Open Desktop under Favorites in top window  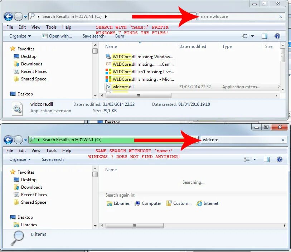coord(25,56)
